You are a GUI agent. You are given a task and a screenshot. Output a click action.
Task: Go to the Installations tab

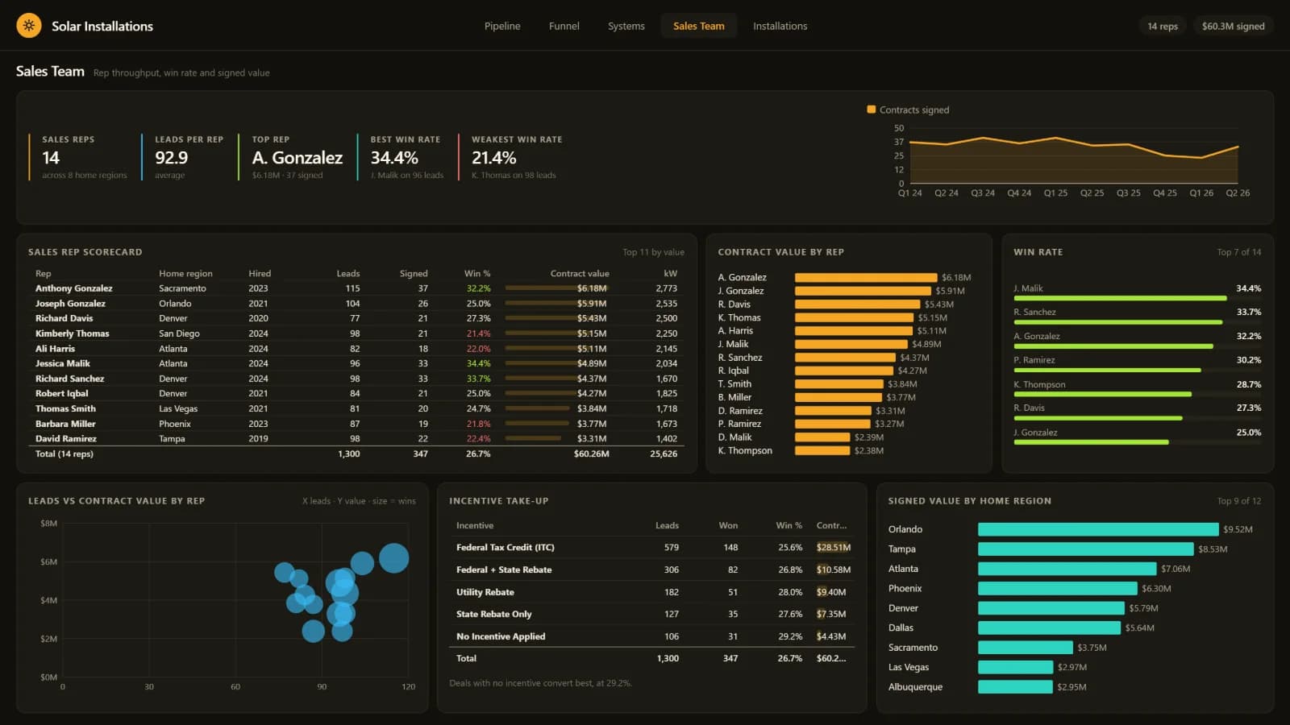780,26
